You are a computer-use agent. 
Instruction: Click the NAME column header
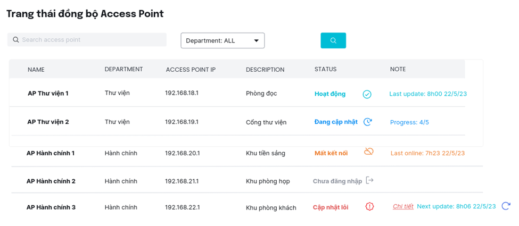(36, 70)
